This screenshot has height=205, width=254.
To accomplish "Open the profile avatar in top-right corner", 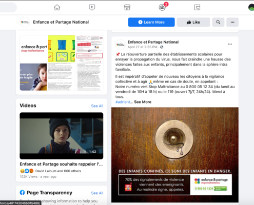I will tap(251, 7).
